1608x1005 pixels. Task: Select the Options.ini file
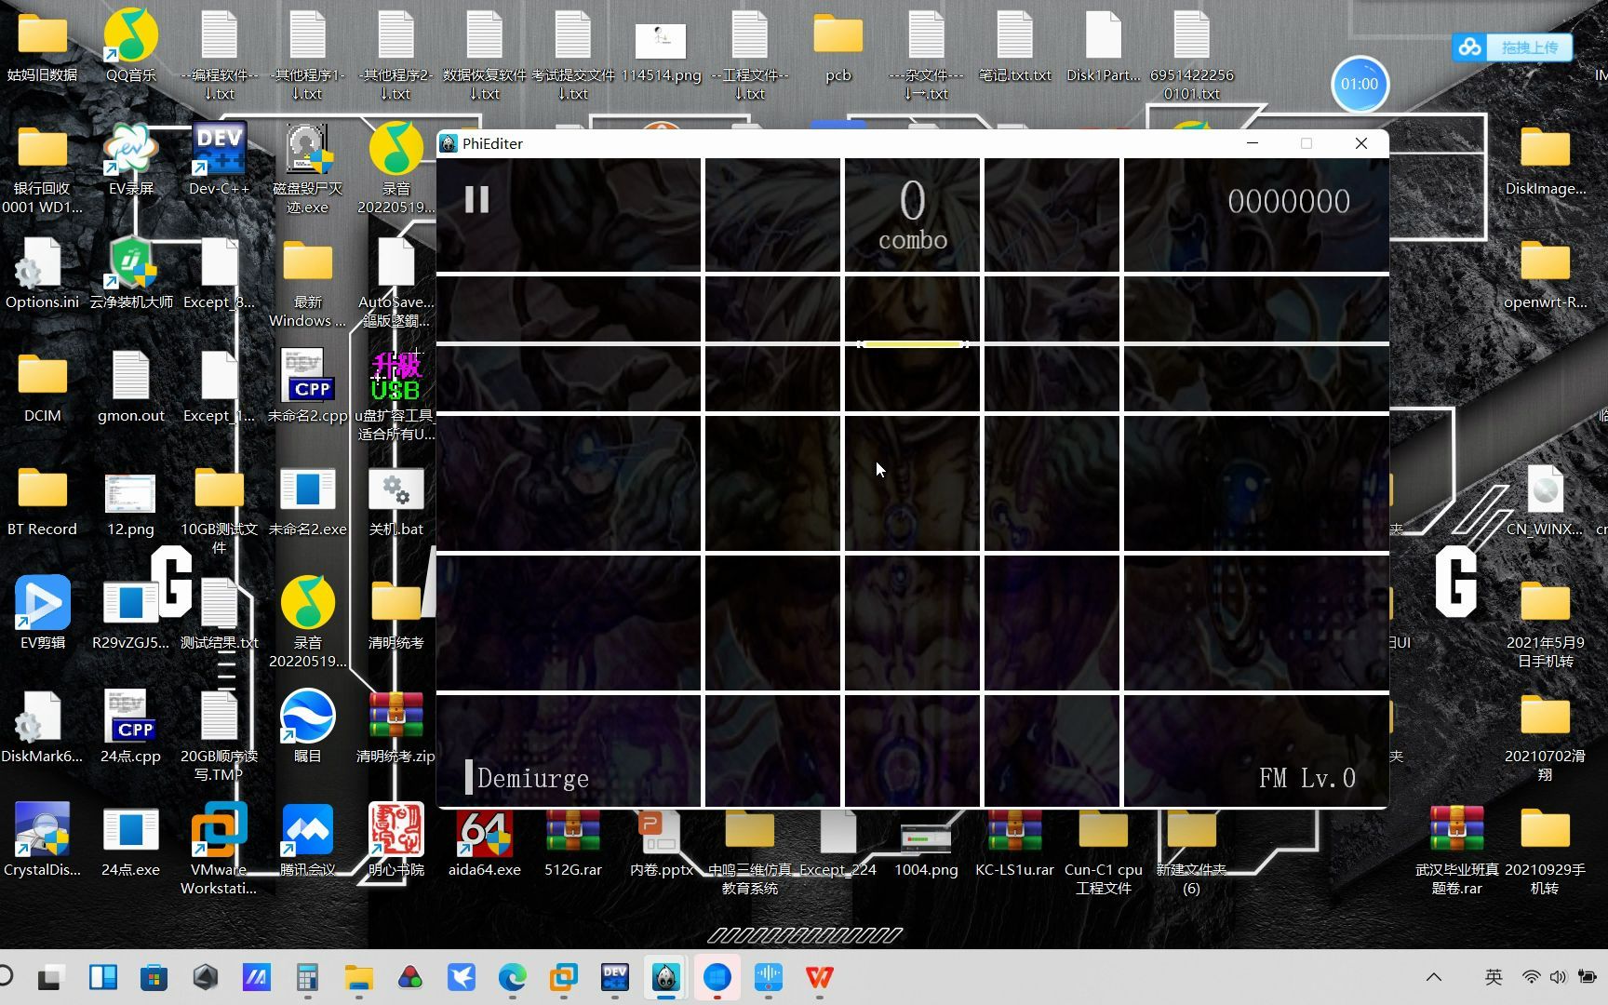point(42,272)
